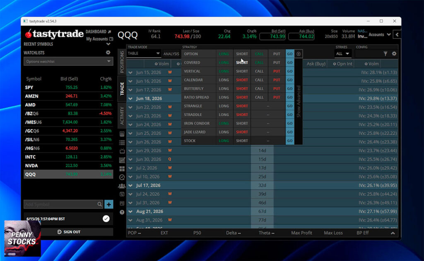Click the Bid (Sell) 743.99 price box

(x=273, y=36)
